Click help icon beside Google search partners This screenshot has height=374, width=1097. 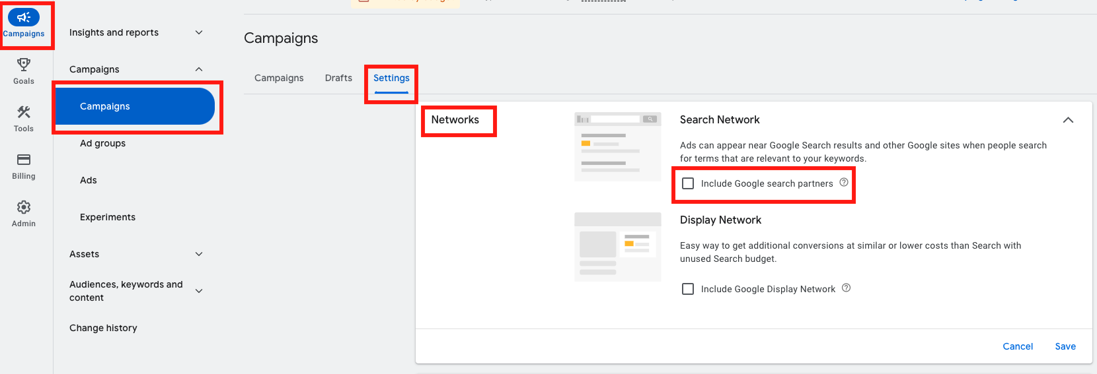844,183
